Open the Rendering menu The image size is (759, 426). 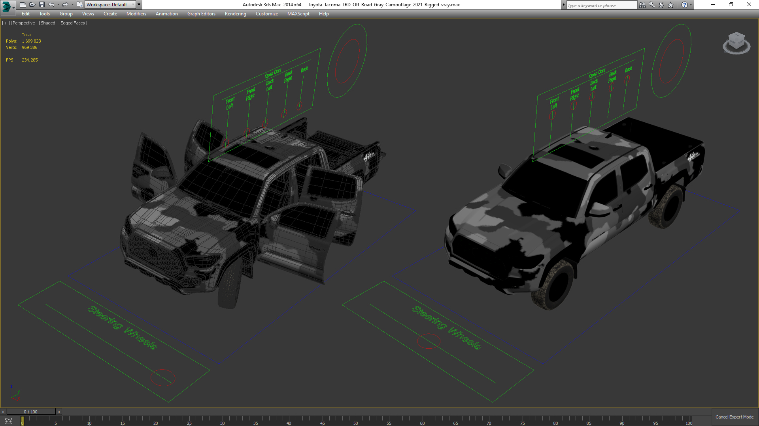[235, 14]
